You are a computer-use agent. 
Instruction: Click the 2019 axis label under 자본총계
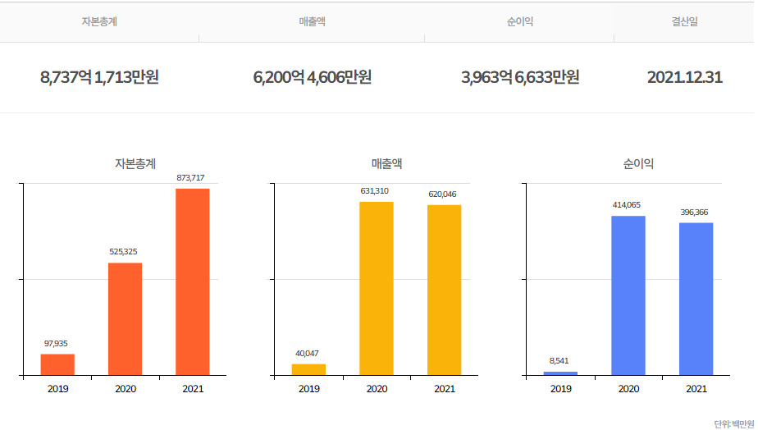pyautogui.click(x=57, y=389)
